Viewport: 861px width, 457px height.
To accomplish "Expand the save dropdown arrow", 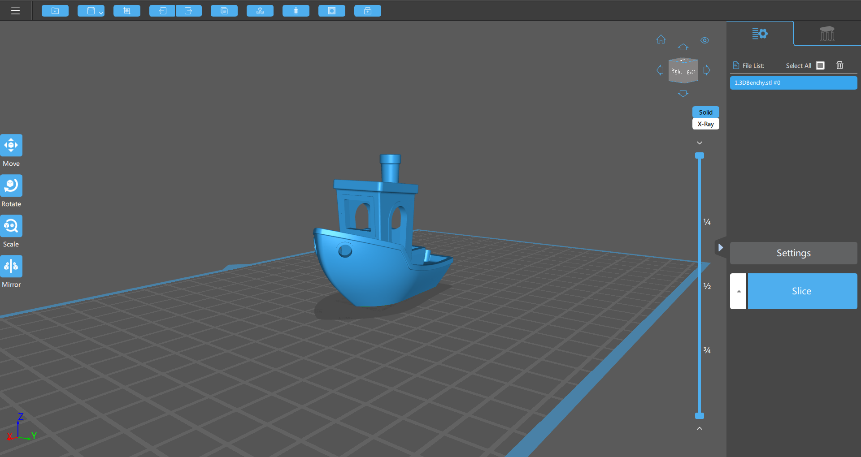I will point(101,13).
